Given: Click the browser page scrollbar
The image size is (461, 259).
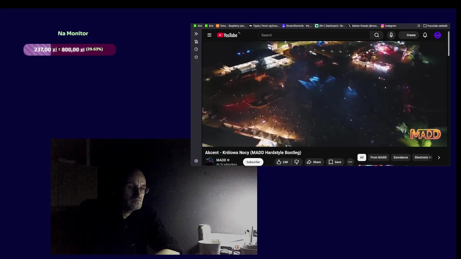Looking at the screenshot, I should tap(448, 43).
